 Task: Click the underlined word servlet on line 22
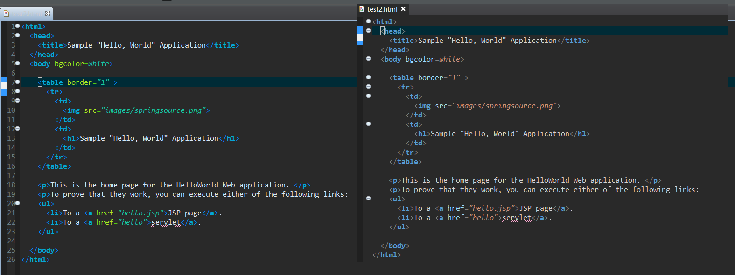pos(166,222)
